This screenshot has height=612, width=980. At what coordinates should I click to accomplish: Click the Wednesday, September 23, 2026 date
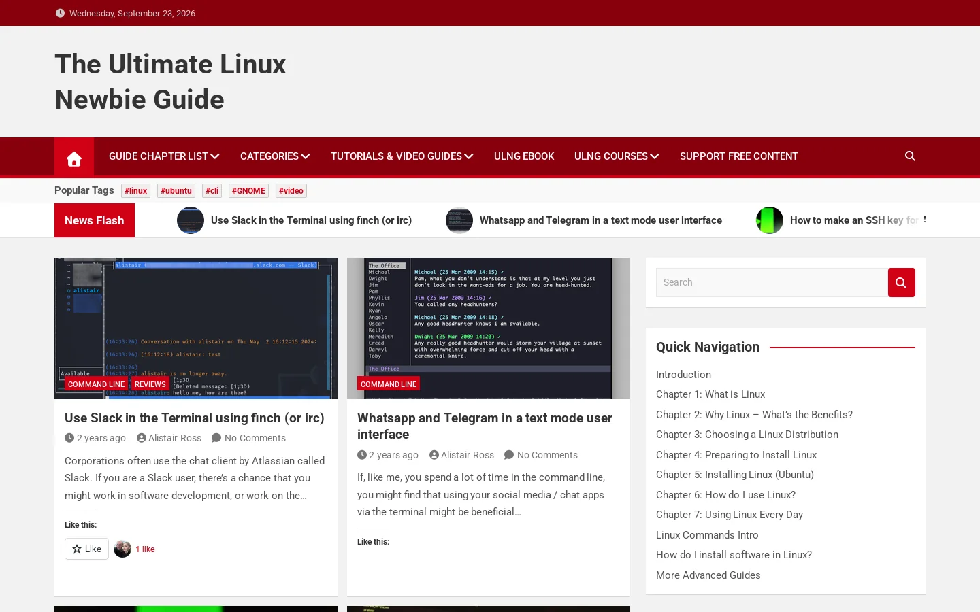tap(132, 13)
